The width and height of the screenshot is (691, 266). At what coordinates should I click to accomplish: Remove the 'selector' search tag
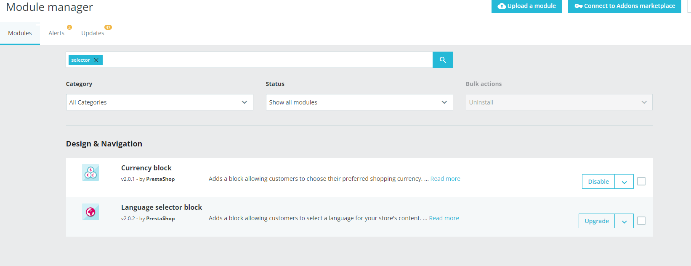point(96,60)
